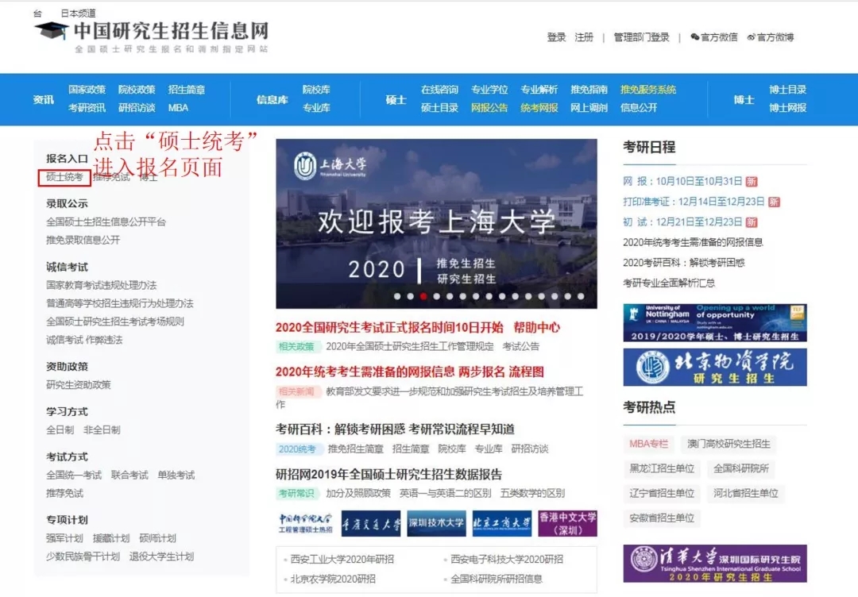The height and width of the screenshot is (597, 858).
Task: Open 硕士目录 in navigation bar
Action: 439,108
